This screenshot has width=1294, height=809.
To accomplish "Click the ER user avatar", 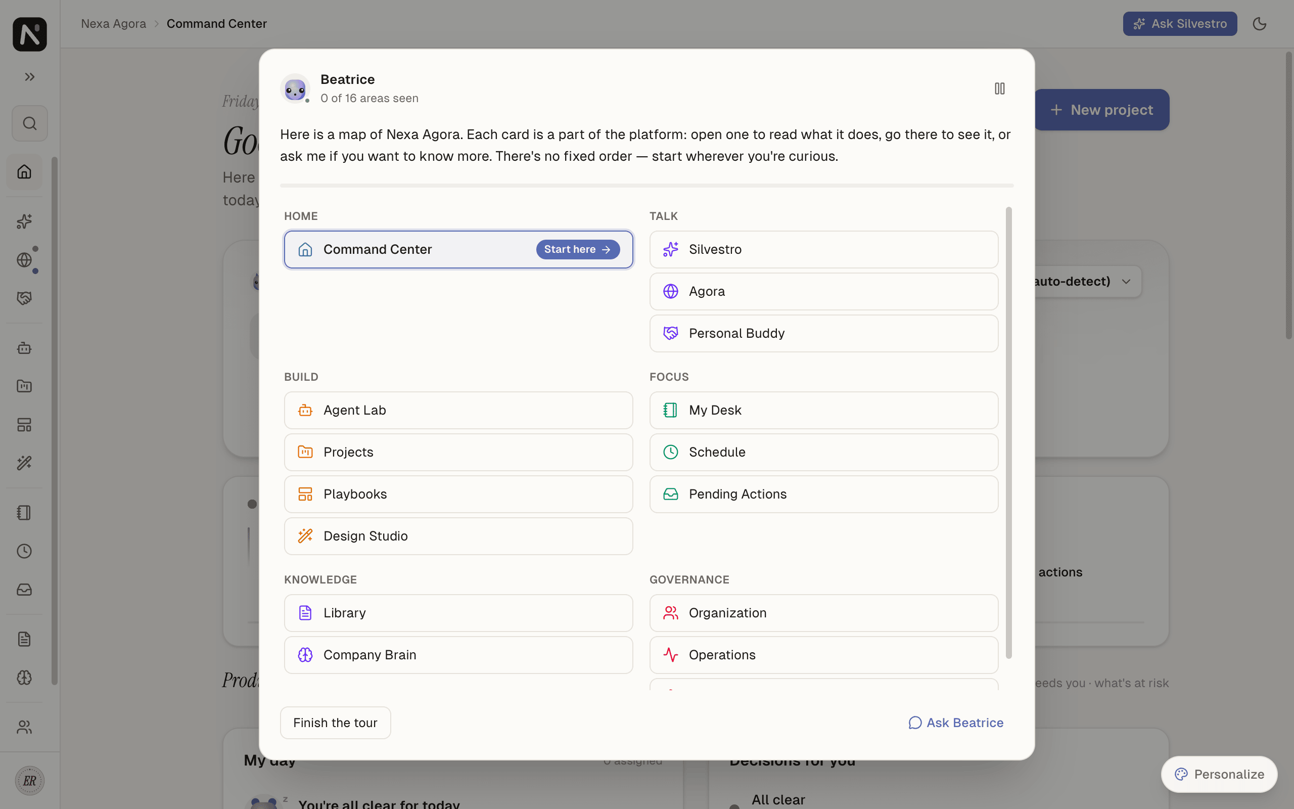I will click(x=30, y=781).
